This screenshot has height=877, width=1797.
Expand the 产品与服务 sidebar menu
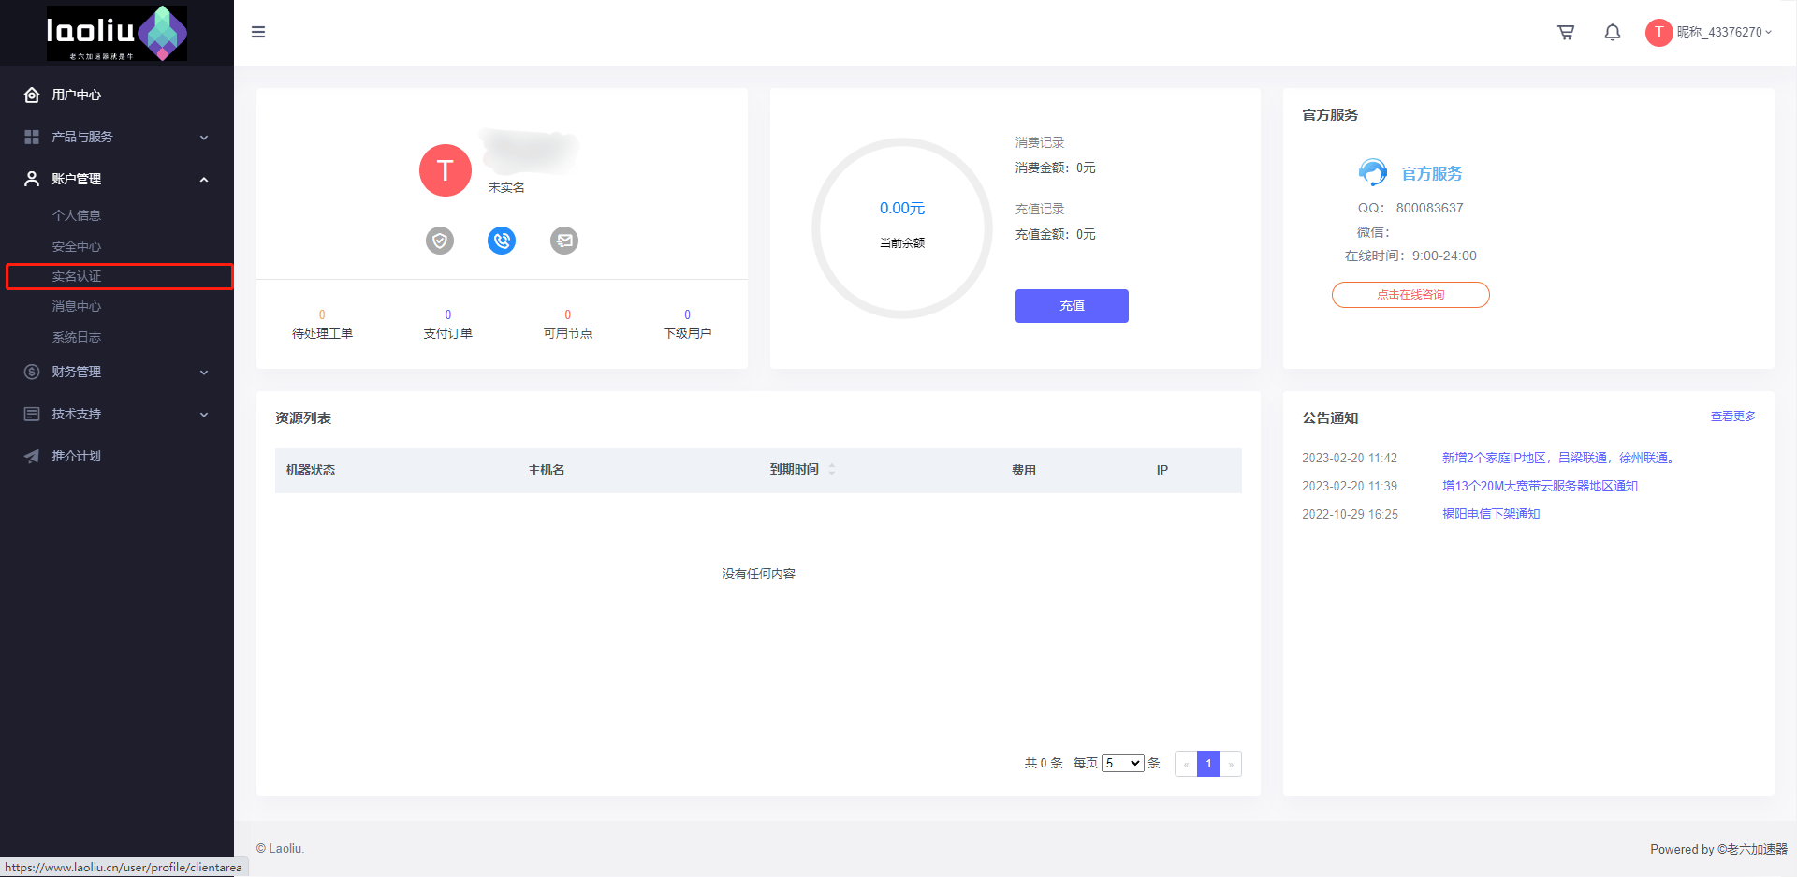tap(117, 137)
